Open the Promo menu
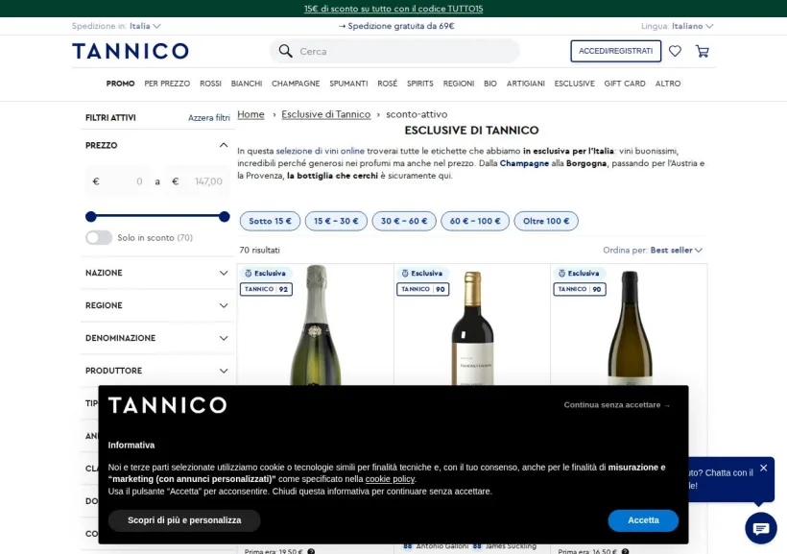Screen dimensions: 787x554 click(x=121, y=84)
